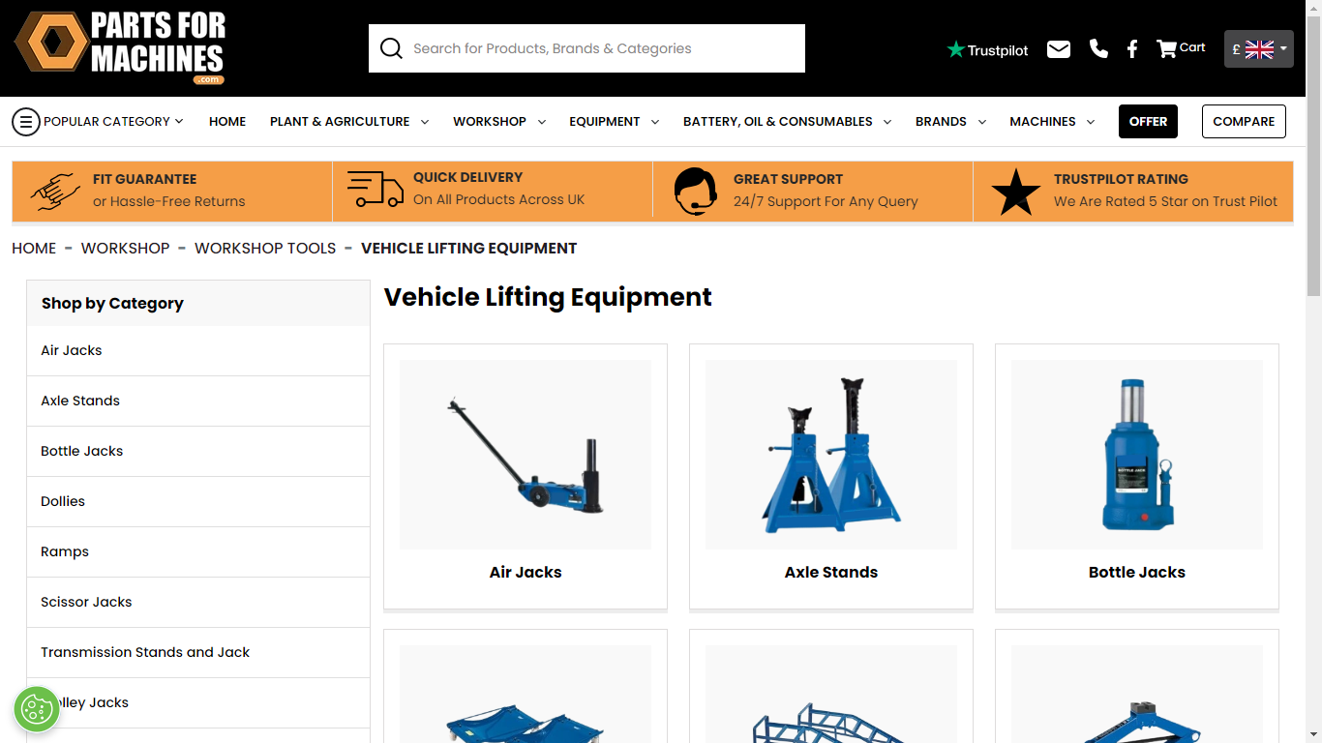1322x743 pixels.
Task: Click the Quick Delivery truck icon
Action: coord(376,190)
